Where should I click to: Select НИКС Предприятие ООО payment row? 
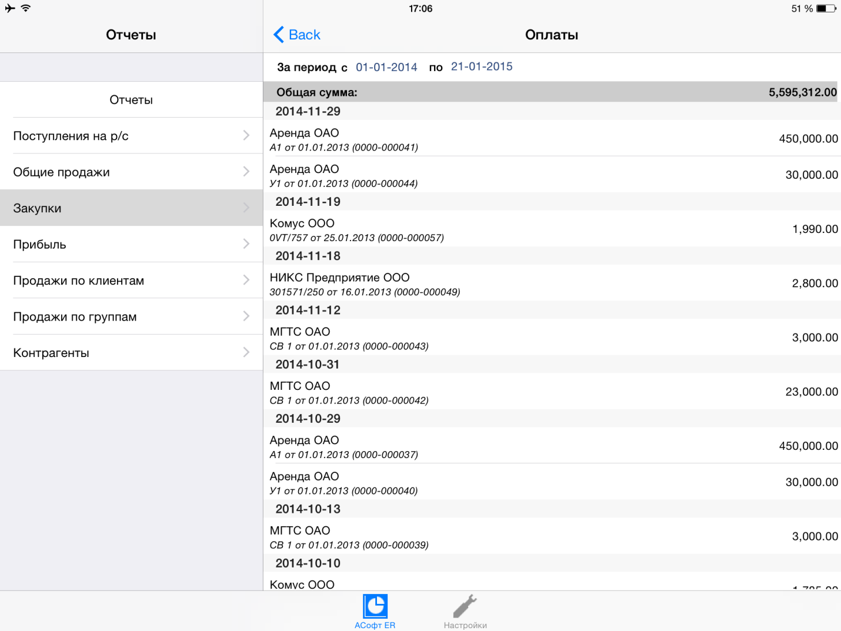tap(552, 283)
